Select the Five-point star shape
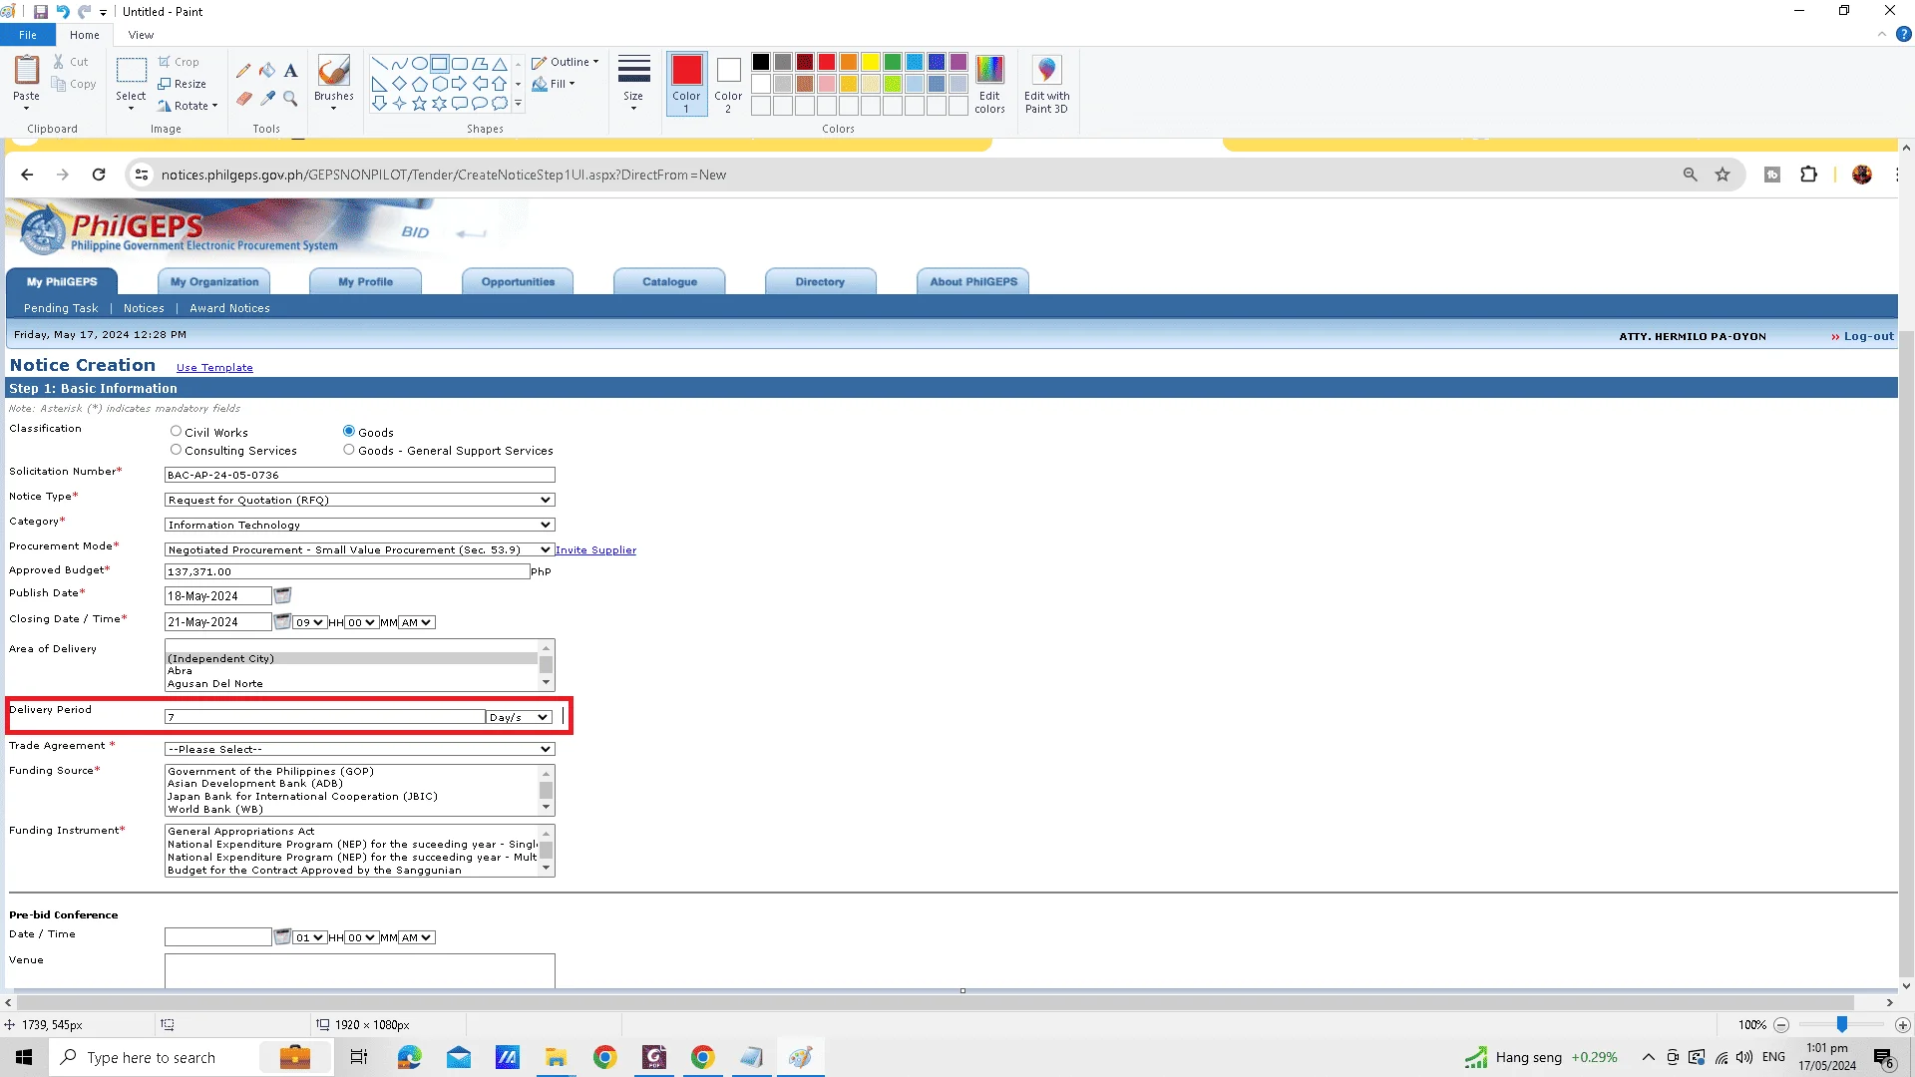The width and height of the screenshot is (1915, 1077). pos(419,103)
